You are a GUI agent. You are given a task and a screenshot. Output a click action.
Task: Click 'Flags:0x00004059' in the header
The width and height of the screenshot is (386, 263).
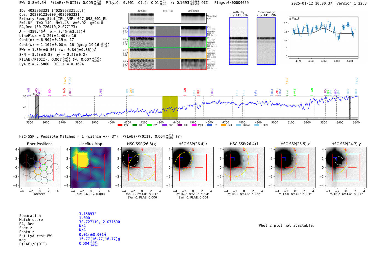coord(231,3)
